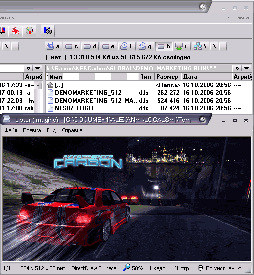
Task: Switch to floppy drive a
Action: 53,46
